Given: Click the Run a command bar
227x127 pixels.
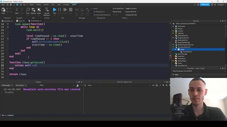Looking at the screenshot, I should (x=85, y=115).
